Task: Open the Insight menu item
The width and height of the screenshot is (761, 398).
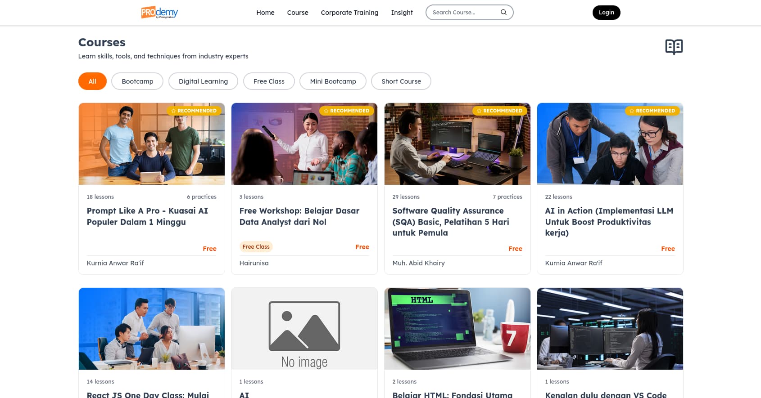Action: coord(402,13)
